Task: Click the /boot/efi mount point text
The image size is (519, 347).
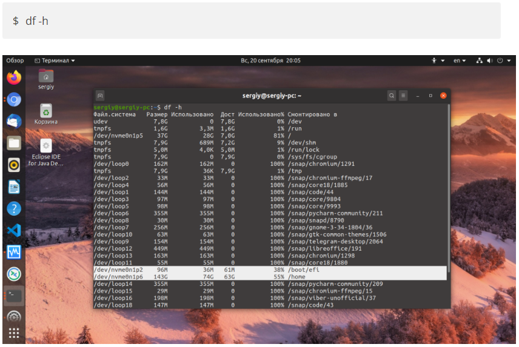Action: click(x=304, y=269)
